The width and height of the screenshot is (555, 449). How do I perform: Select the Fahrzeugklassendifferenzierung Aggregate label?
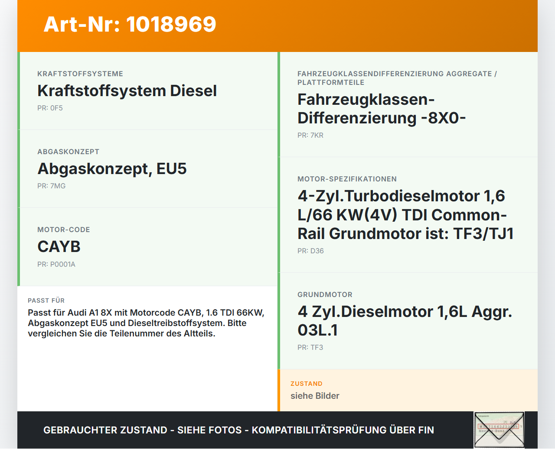tap(397, 78)
